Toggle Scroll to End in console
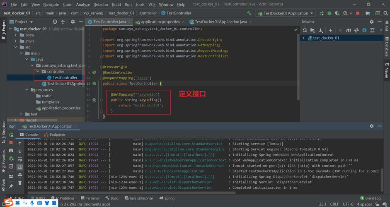 (x=20, y=167)
